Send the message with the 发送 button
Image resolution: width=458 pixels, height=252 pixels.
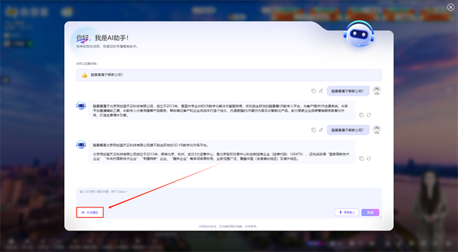370,212
